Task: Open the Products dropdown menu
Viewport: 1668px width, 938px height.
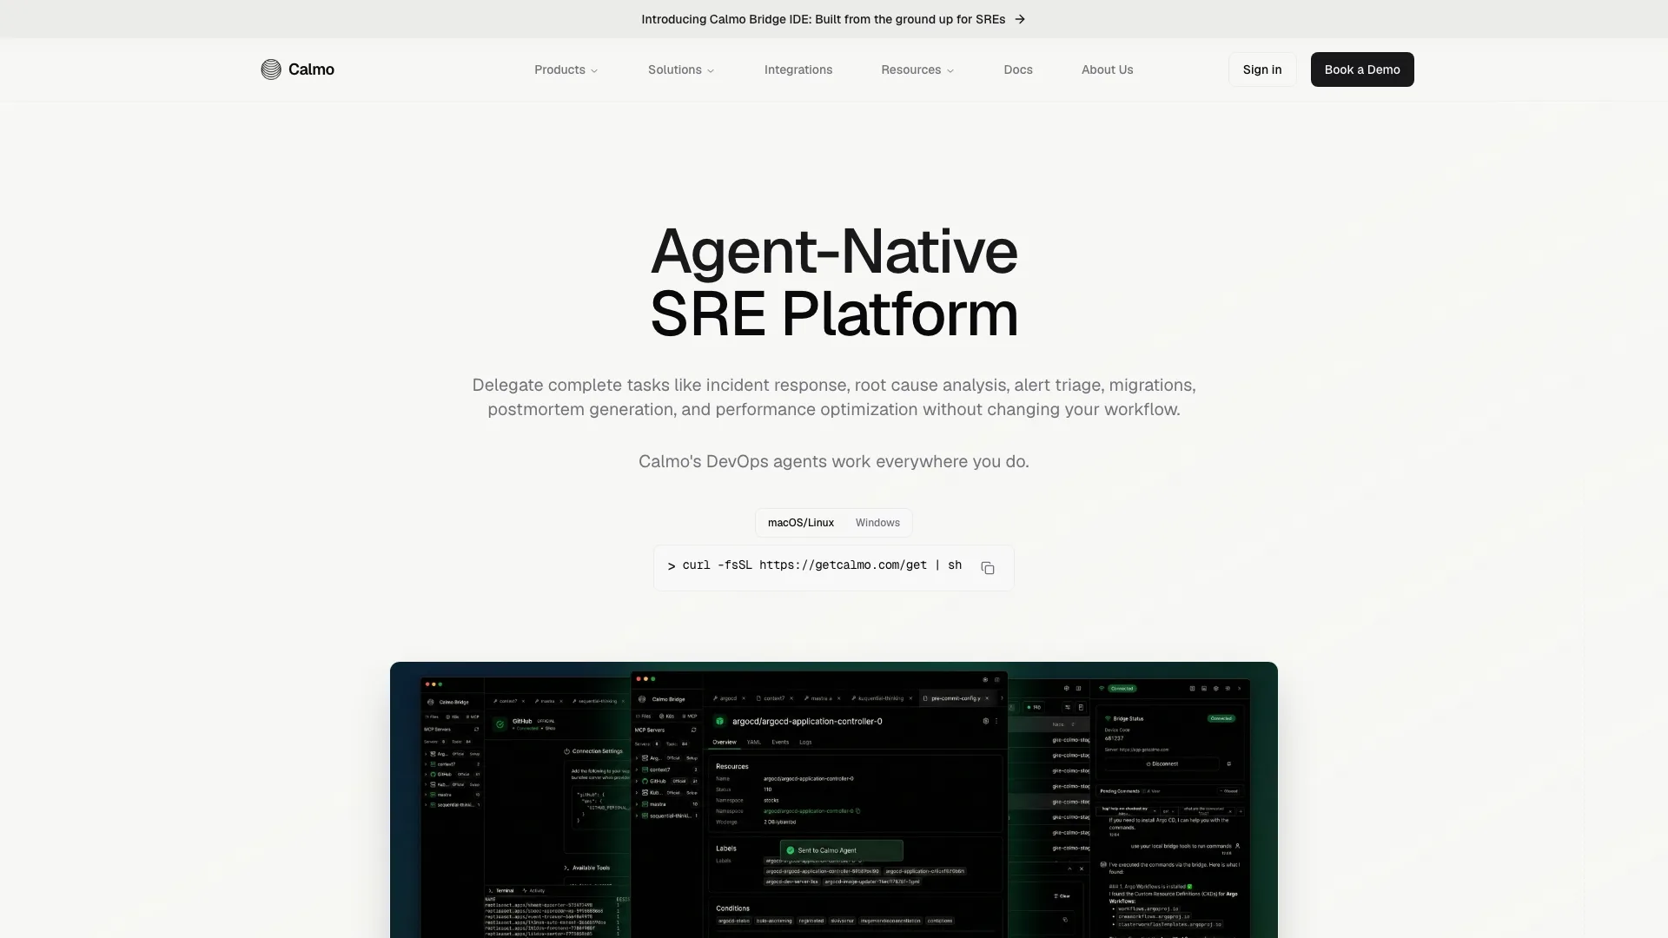Action: click(x=566, y=69)
